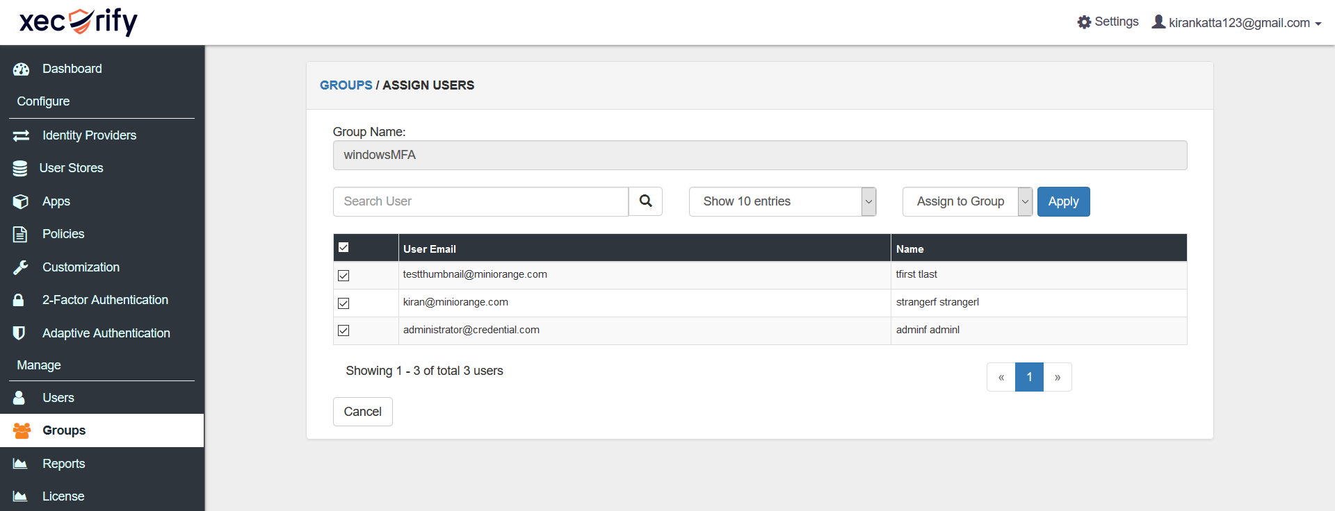Click the Group Name field windowsMFA
The height and width of the screenshot is (511, 1335).
pyautogui.click(x=760, y=156)
